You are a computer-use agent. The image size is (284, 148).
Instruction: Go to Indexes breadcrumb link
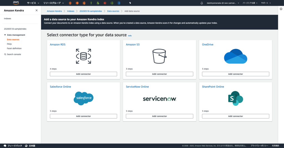pos(70,11)
